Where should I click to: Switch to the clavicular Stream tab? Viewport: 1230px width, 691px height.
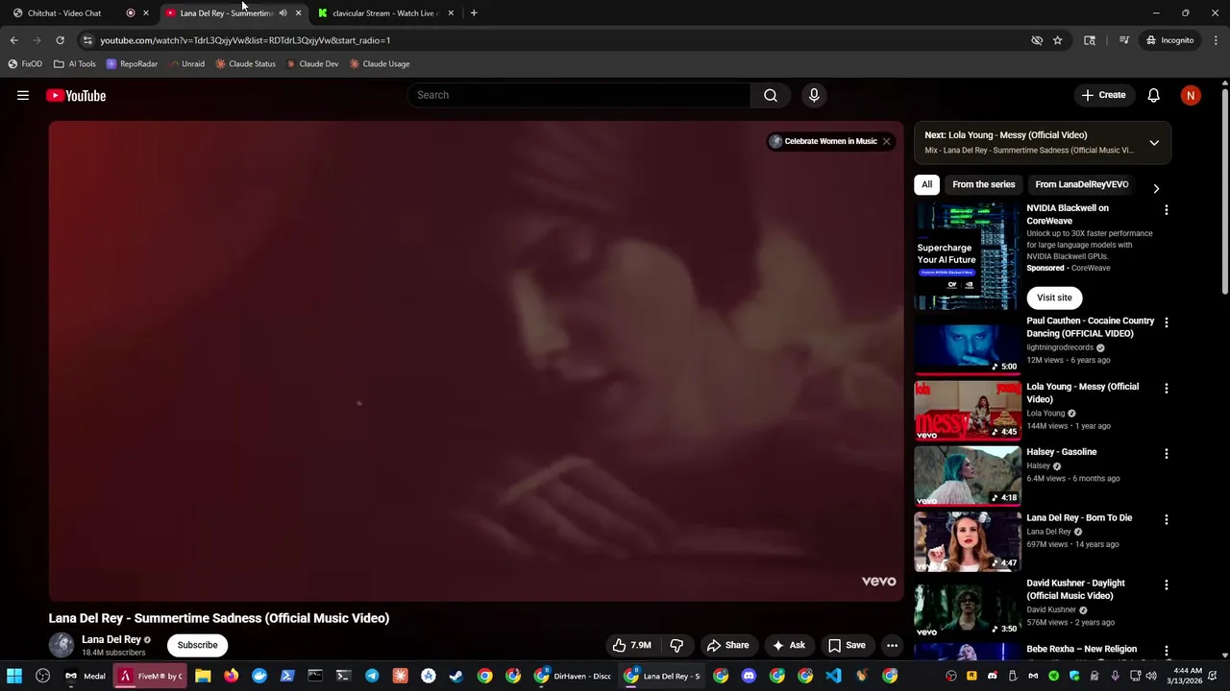pos(384,13)
